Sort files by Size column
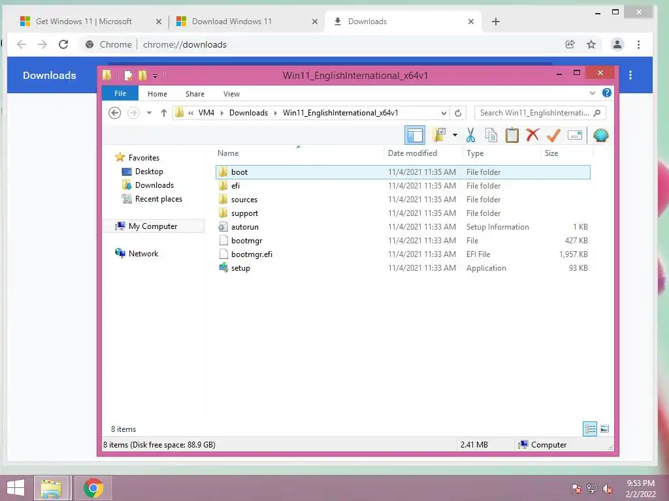The height and width of the screenshot is (501, 669). click(x=566, y=153)
